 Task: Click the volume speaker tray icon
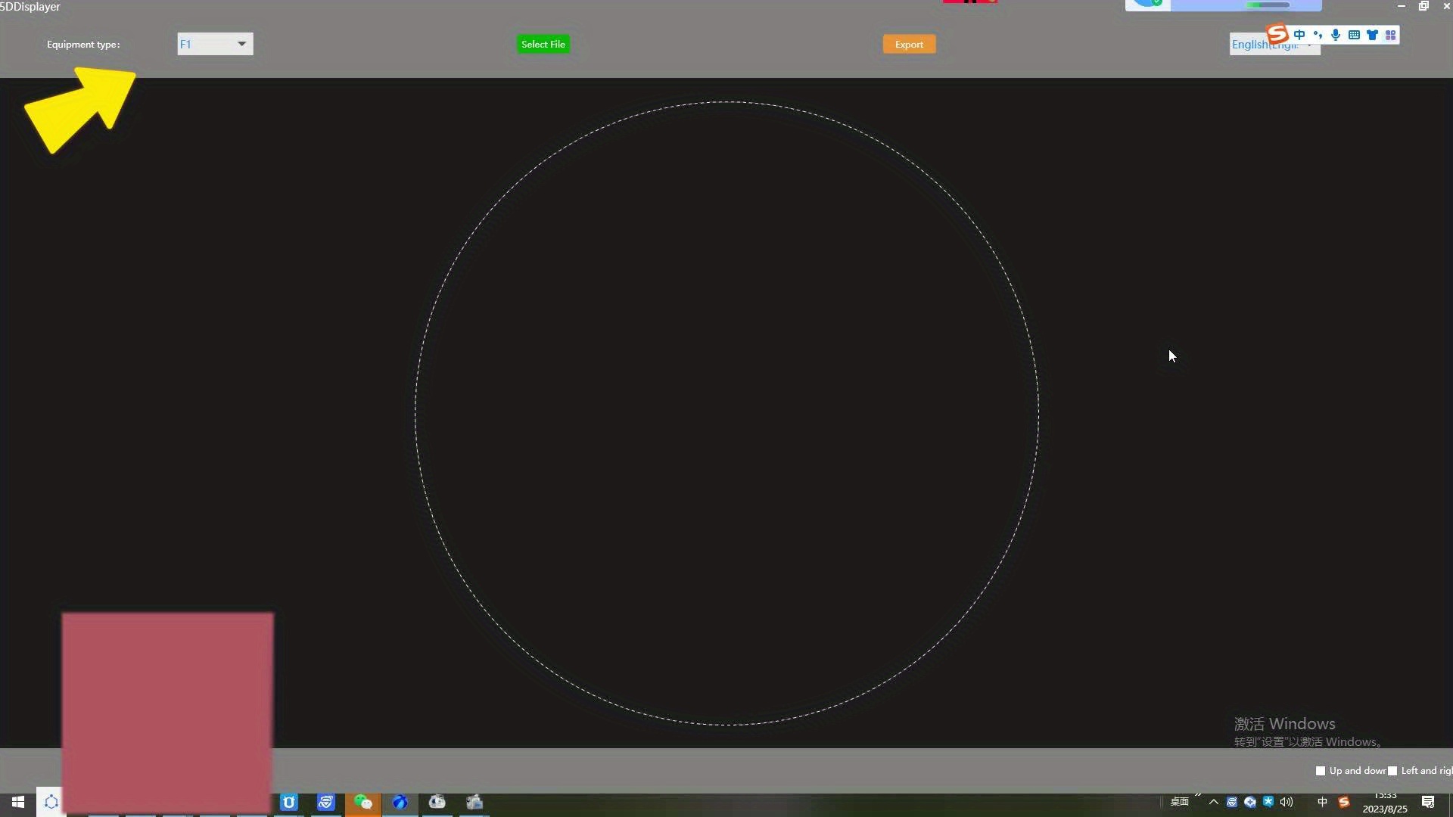click(x=1287, y=802)
